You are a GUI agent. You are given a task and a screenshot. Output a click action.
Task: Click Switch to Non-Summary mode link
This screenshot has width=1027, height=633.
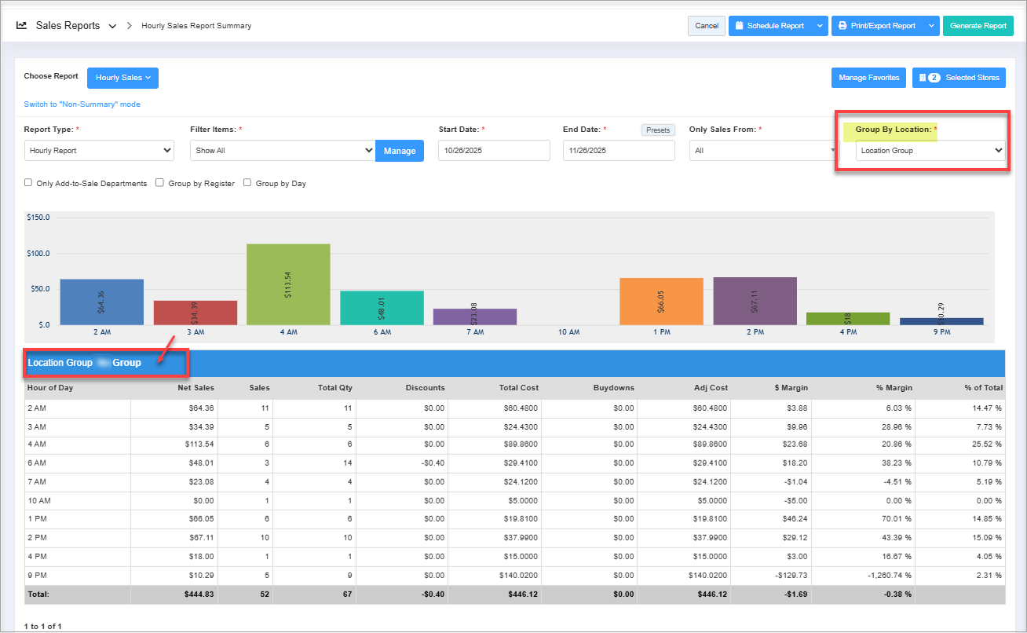[82, 104]
